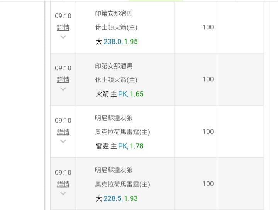The height and width of the screenshot is (210, 278).
Task: Expand chevron arrow in the 大 228.5 bet row
Action: tap(63, 193)
